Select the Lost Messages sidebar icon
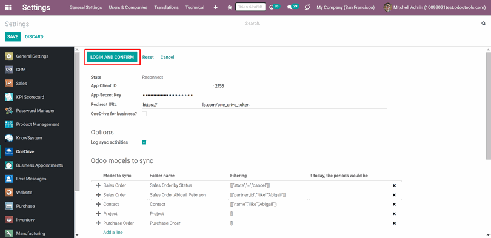 click(x=8, y=179)
